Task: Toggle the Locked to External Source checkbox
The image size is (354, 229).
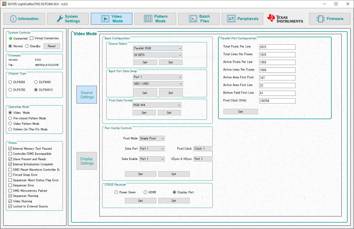Action: tap(10, 206)
